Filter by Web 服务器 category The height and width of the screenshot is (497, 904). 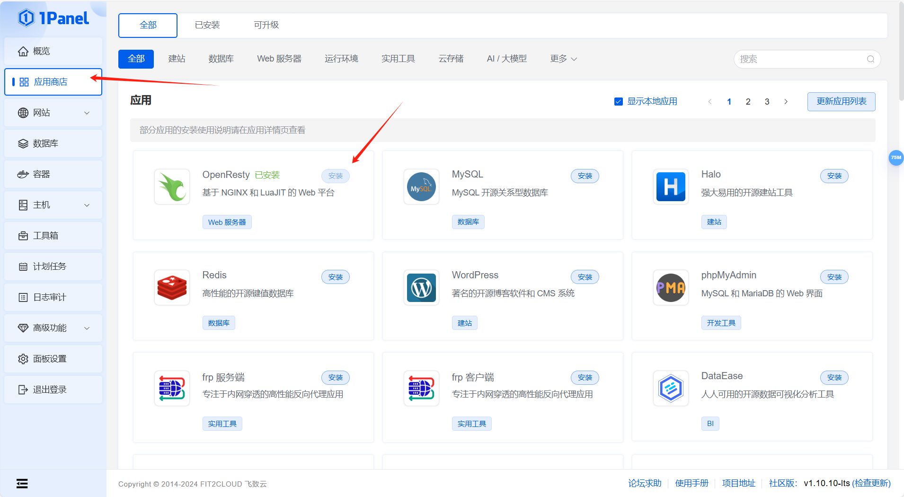click(279, 59)
